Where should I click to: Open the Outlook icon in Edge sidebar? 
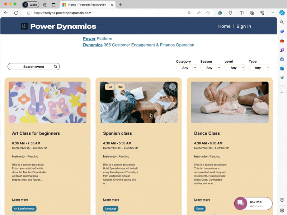pos(282,68)
